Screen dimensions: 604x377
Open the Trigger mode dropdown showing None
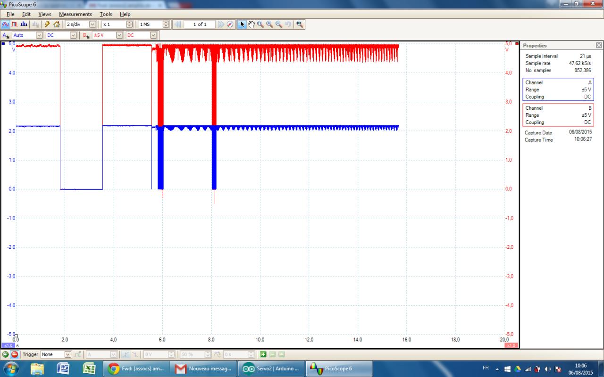coord(67,354)
